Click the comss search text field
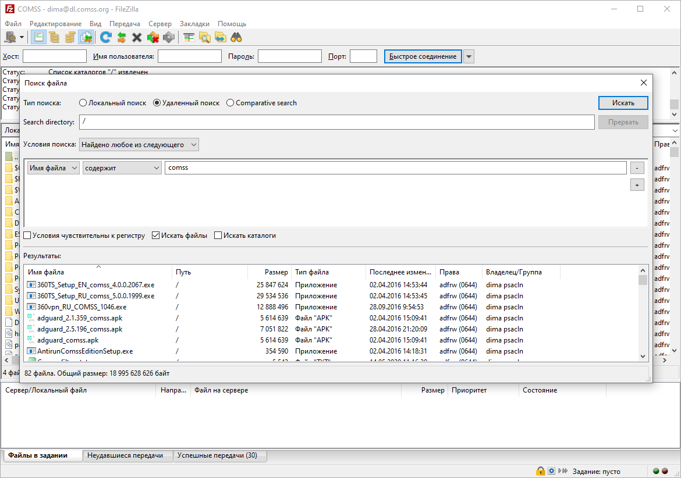 click(396, 168)
